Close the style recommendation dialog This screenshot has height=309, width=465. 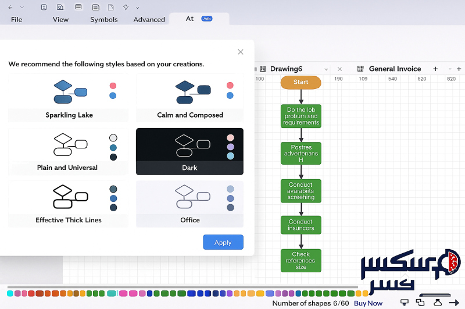[241, 52]
